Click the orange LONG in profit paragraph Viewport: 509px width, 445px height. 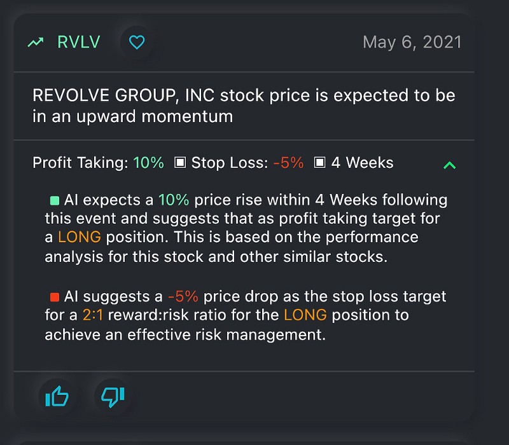click(80, 237)
